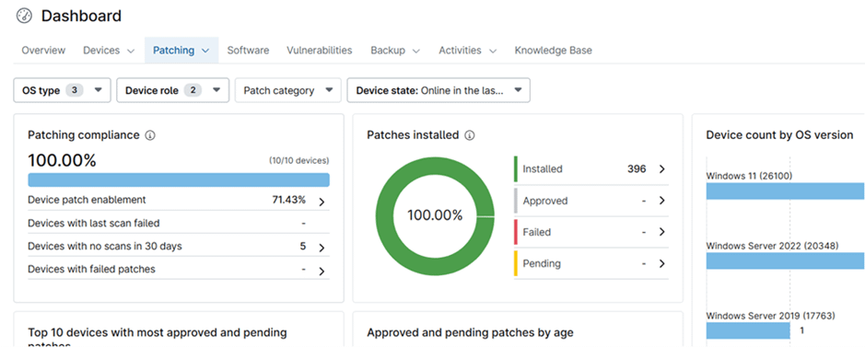Switch to the Overview tab
The width and height of the screenshot is (865, 347).
pos(43,50)
